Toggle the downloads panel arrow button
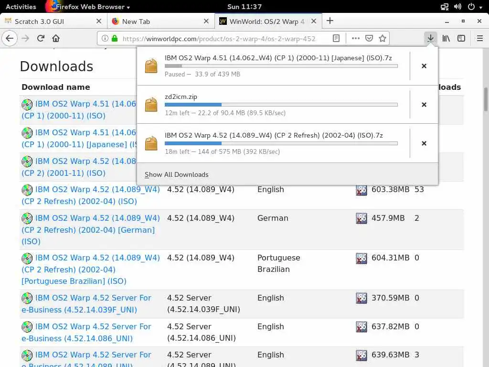The image size is (489, 367). [x=430, y=38]
